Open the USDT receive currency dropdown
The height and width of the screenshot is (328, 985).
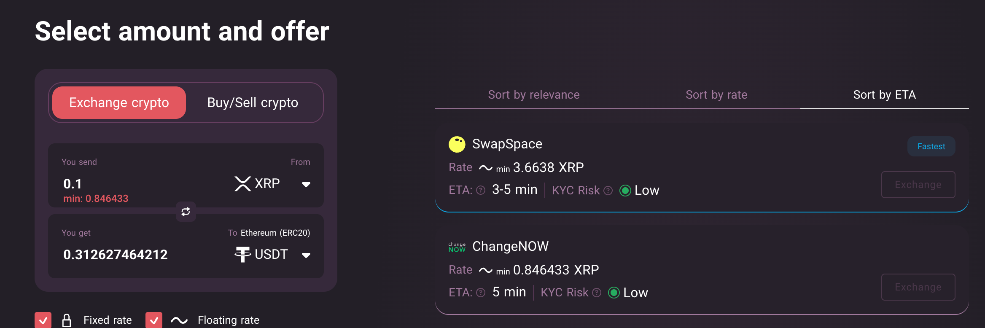[x=306, y=255]
